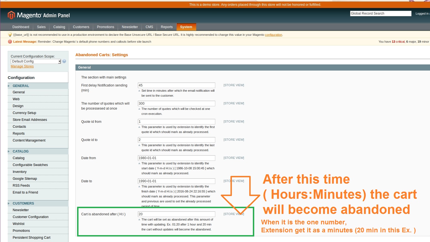Open Google Sitemap configuration
The image size is (430, 242).
click(25, 179)
